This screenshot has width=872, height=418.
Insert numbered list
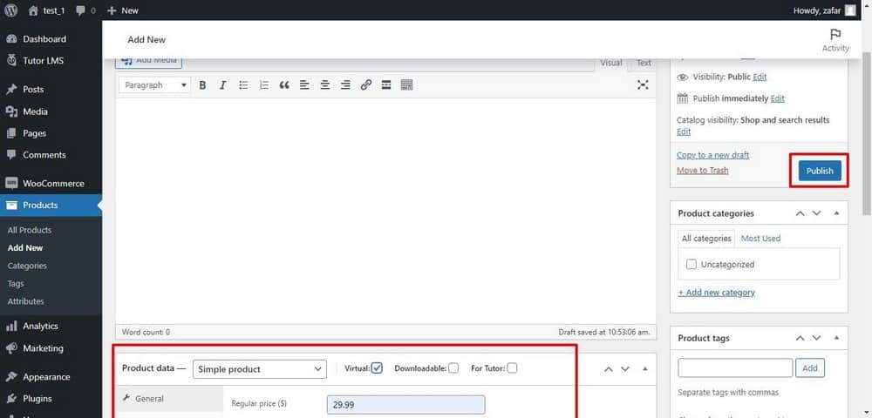[264, 85]
